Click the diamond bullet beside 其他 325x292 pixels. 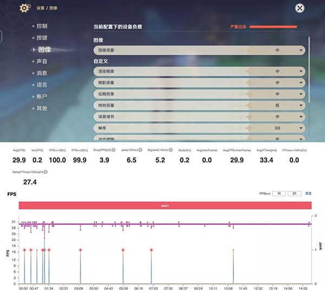[32, 108]
